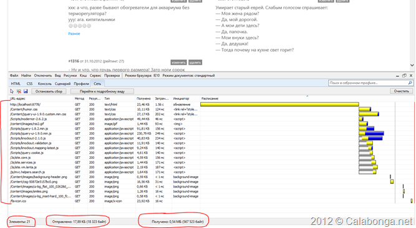416x228 pixels.
Task: Switch to the Сценарий tab
Action: (62, 83)
